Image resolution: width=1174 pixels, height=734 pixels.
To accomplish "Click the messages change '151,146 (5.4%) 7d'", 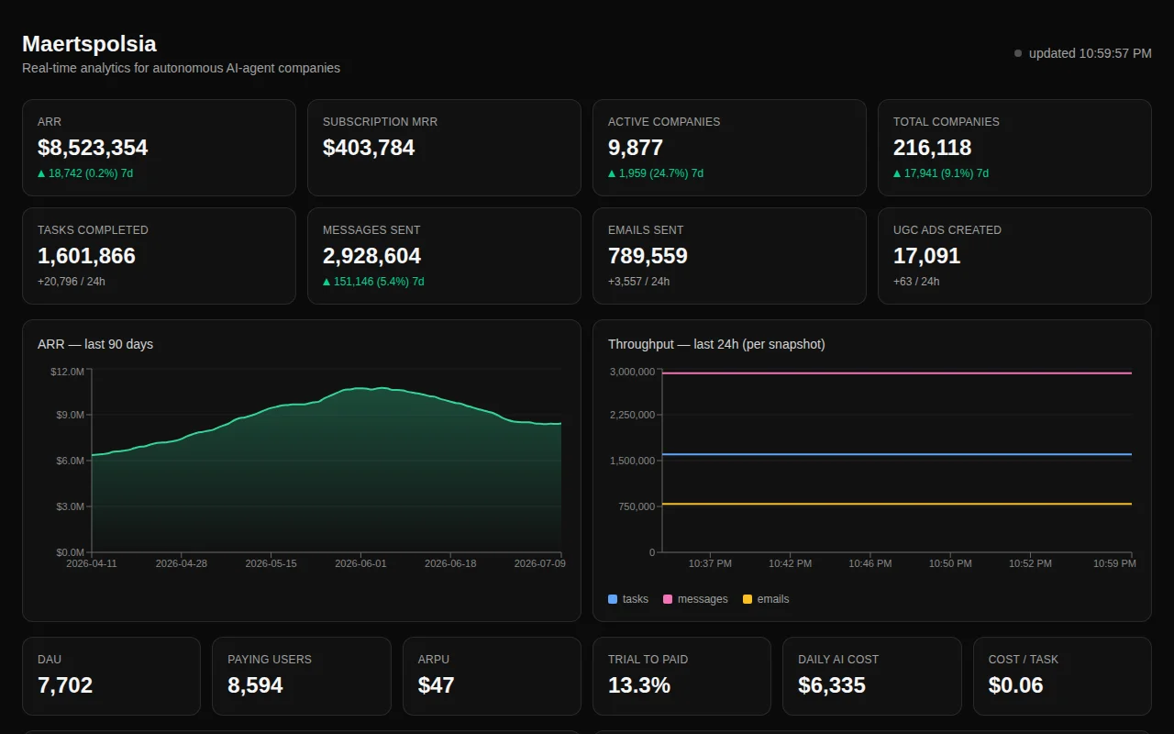I will pyautogui.click(x=373, y=282).
